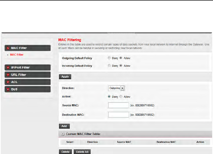Expand the IP/Port Filter menu section

tap(27, 67)
